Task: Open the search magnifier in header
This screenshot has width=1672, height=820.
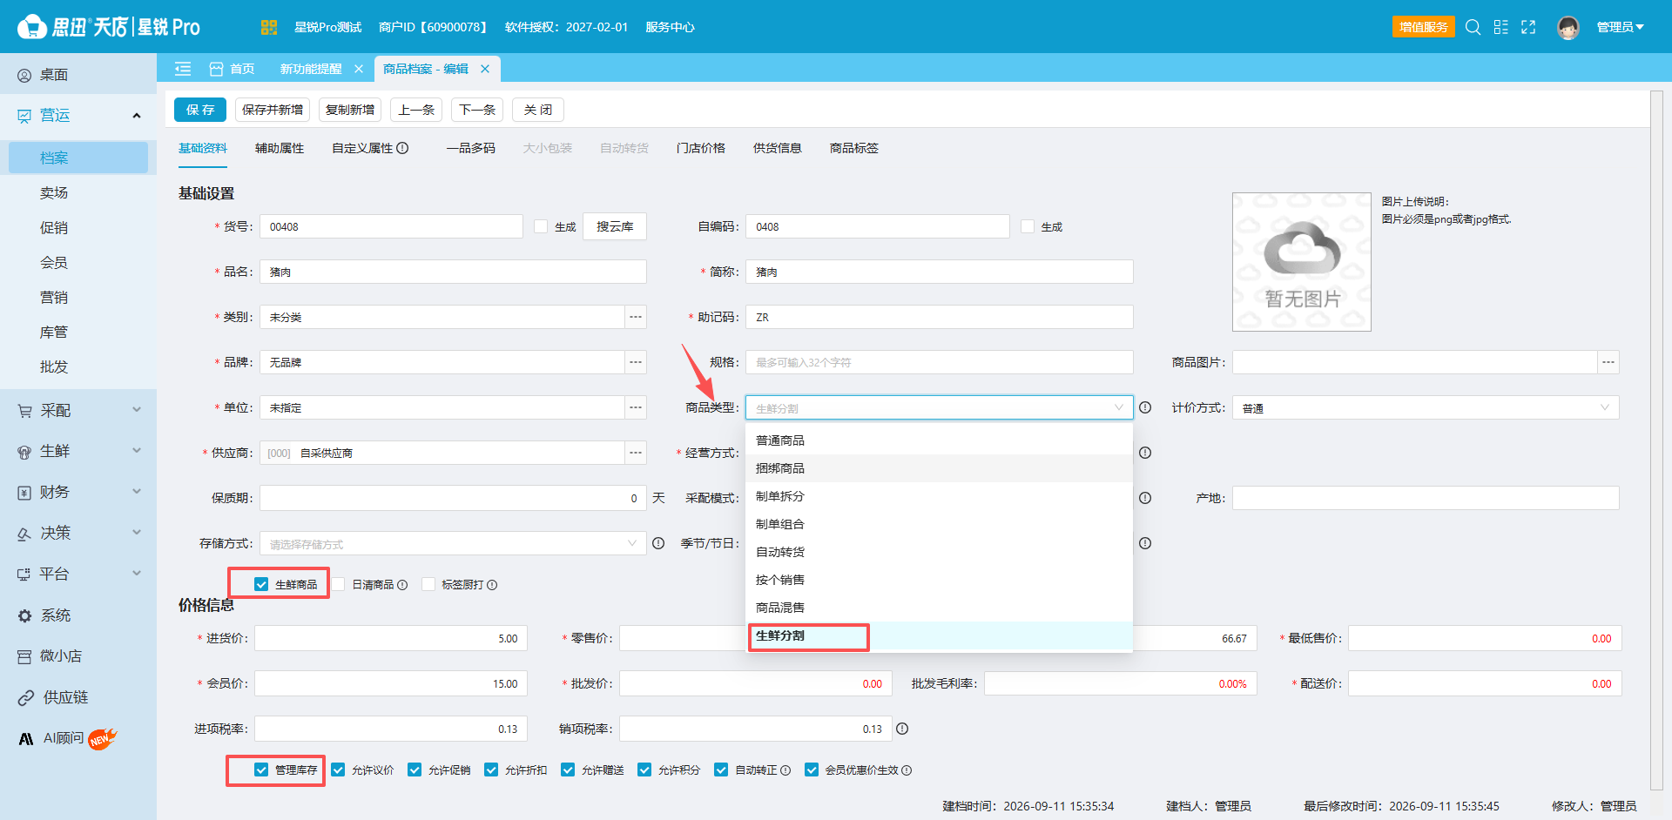Action: point(1473,27)
